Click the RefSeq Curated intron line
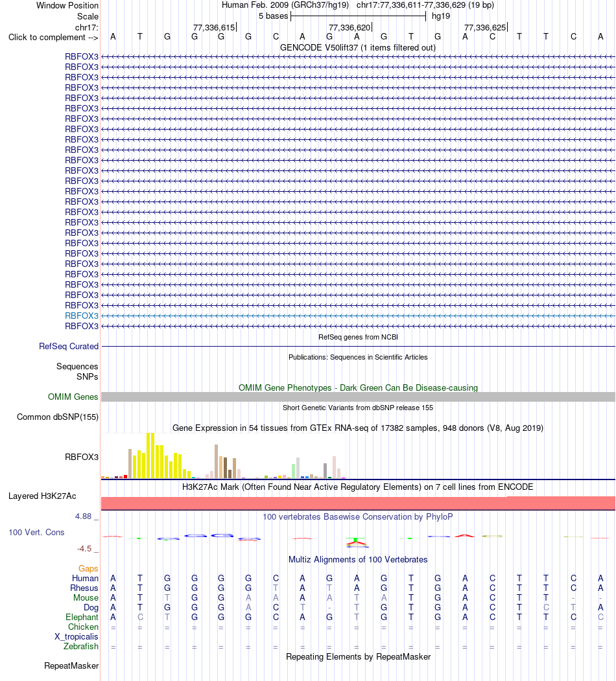Screen dimensions: 616x681 tap(358, 346)
